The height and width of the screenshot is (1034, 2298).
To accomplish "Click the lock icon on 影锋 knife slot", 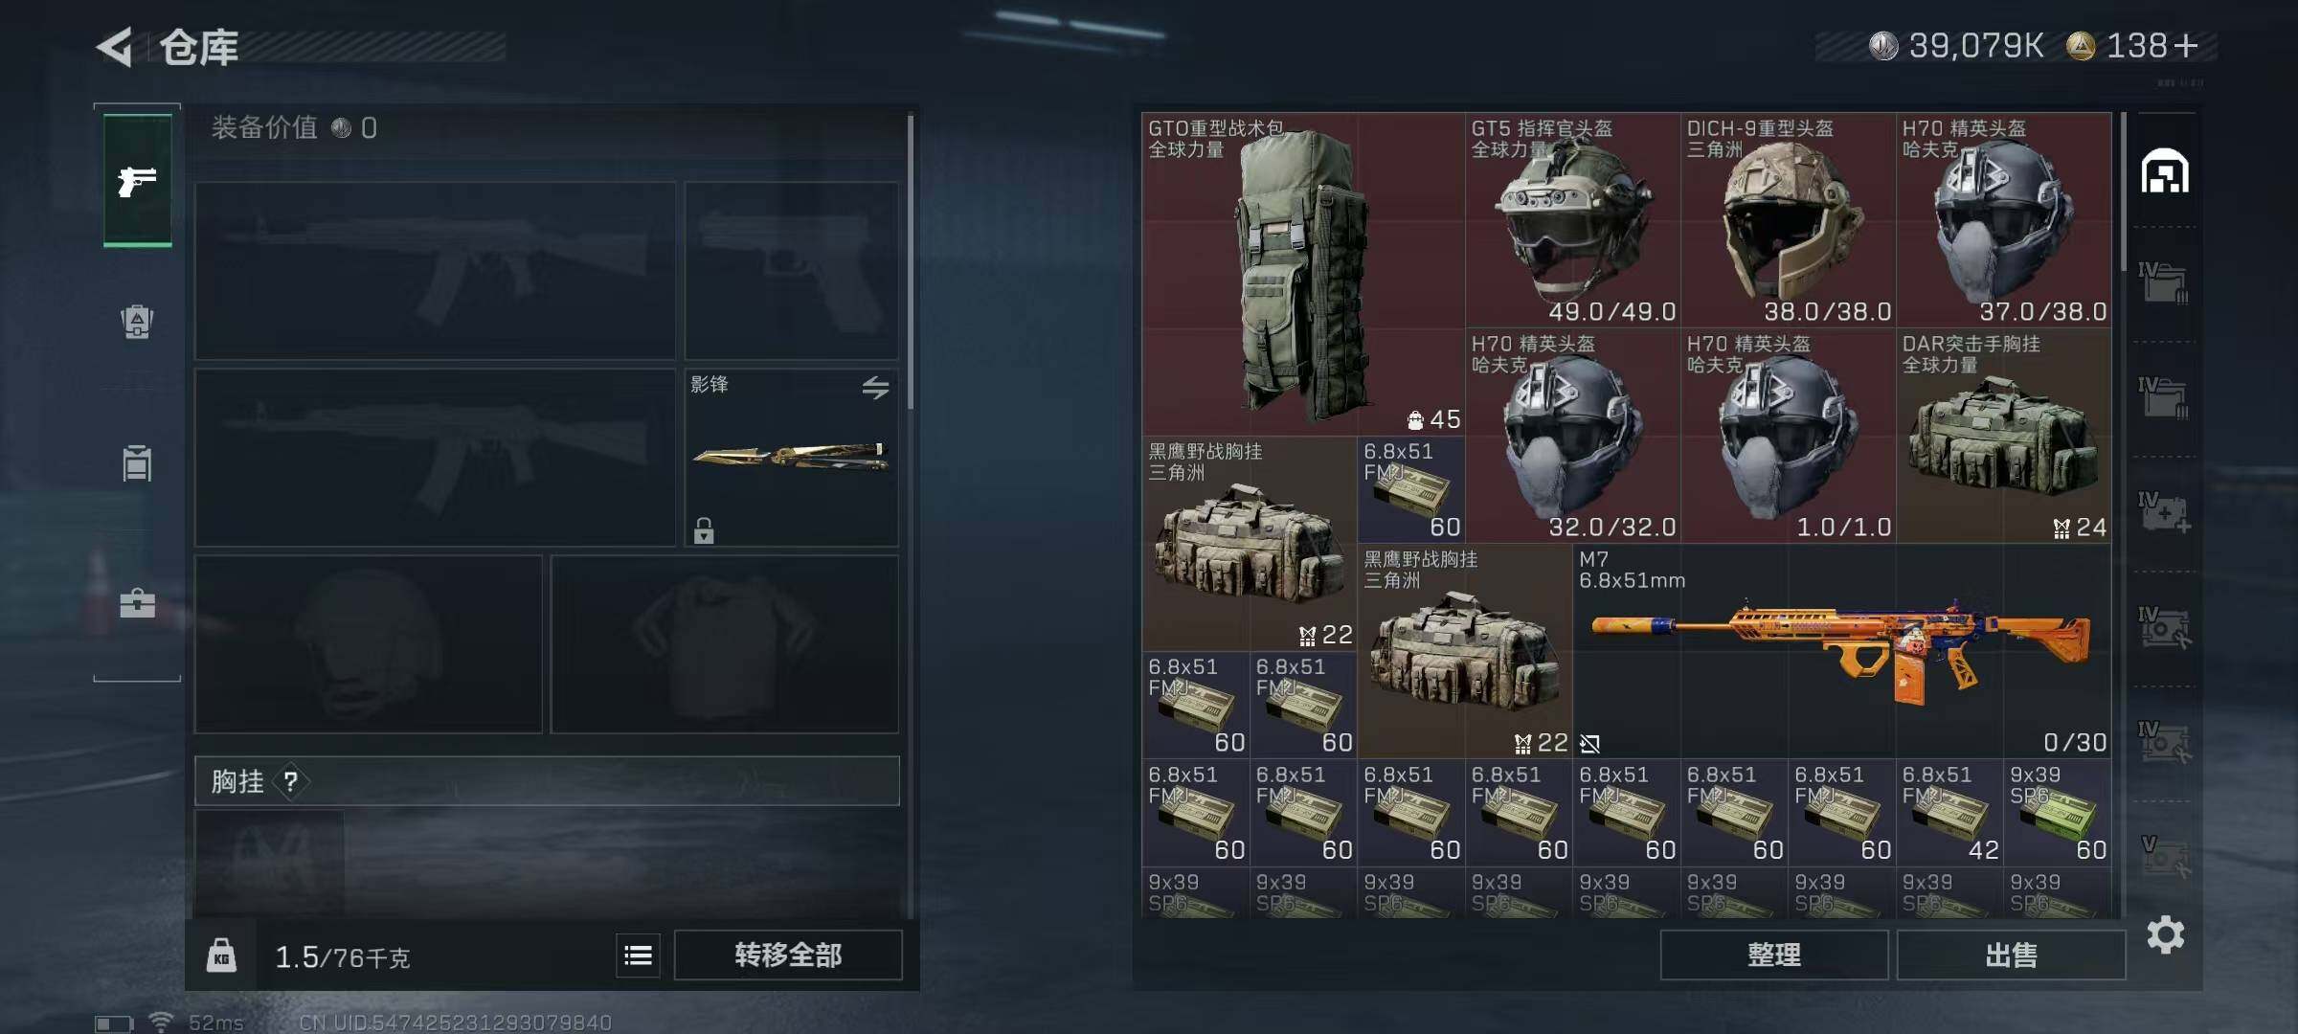I will [x=704, y=529].
